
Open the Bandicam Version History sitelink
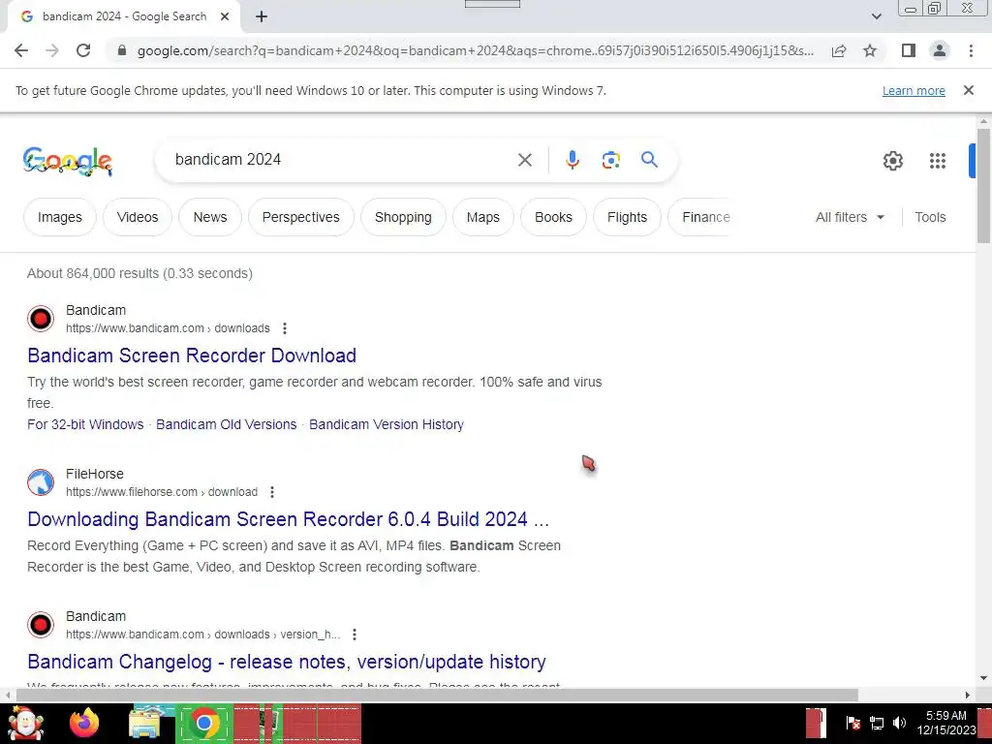click(387, 424)
